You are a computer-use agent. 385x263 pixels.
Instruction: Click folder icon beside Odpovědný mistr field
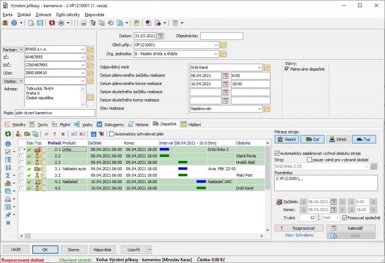267,67
